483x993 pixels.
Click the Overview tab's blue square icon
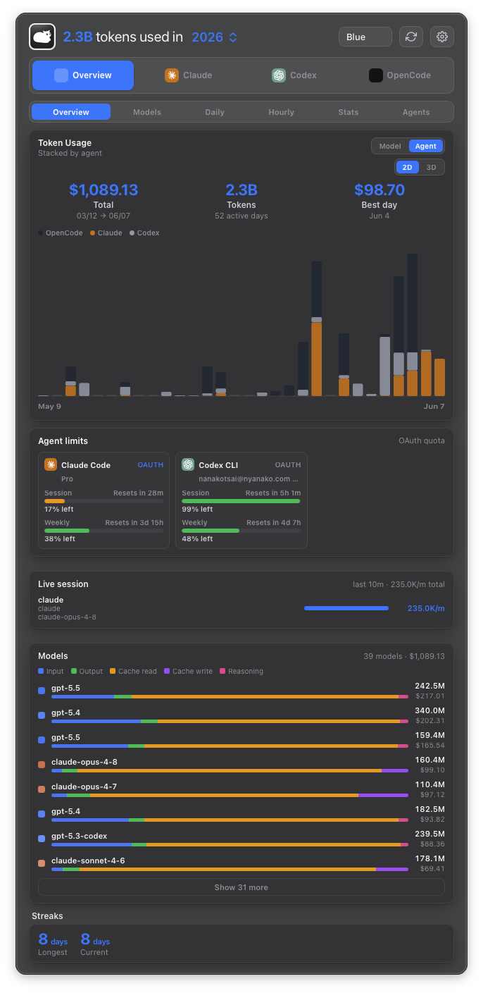click(61, 75)
